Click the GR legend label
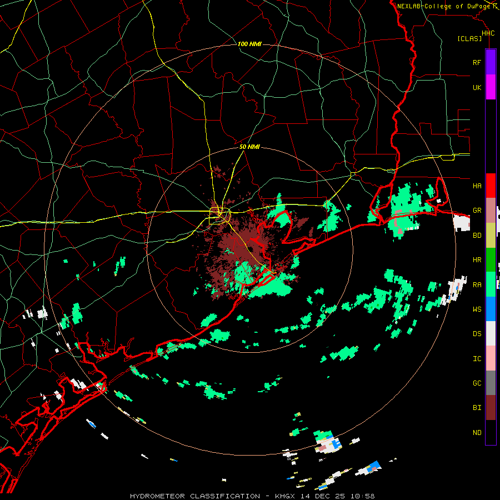This screenshot has height=500, width=500. coord(477,211)
